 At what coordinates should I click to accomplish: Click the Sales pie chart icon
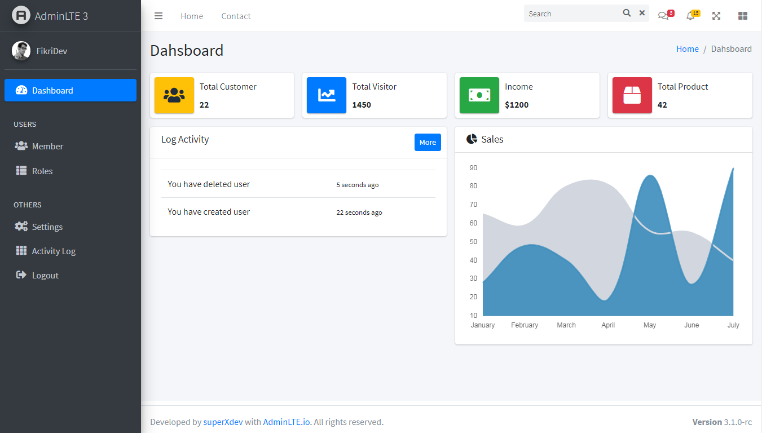pyautogui.click(x=472, y=139)
